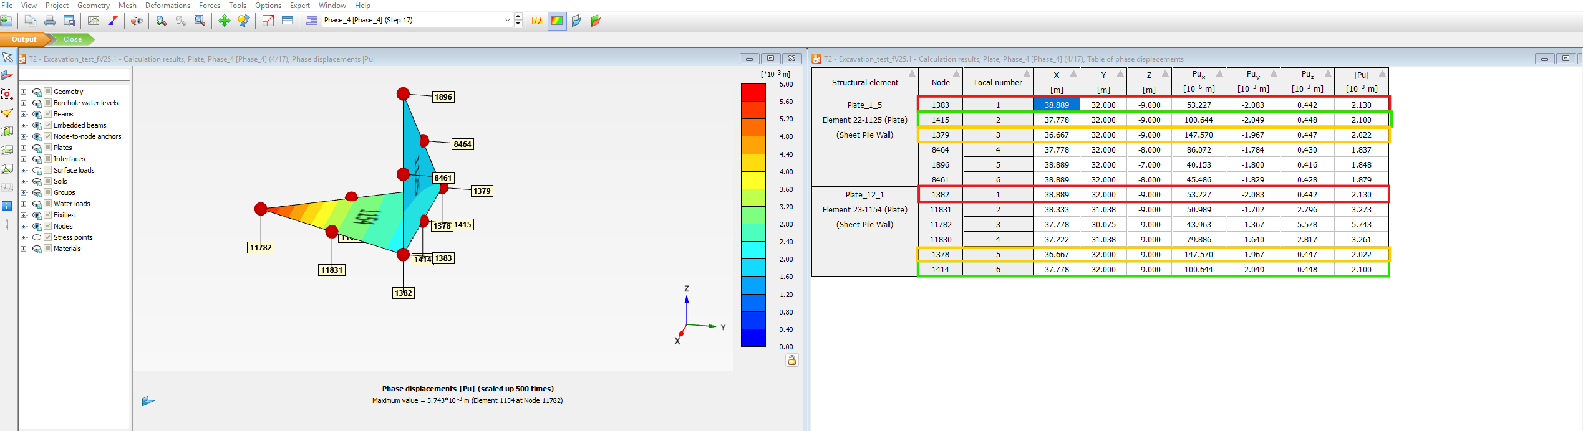This screenshot has height=431, width=1583.
Task: Open the curves manager chart icon
Action: (x=94, y=21)
